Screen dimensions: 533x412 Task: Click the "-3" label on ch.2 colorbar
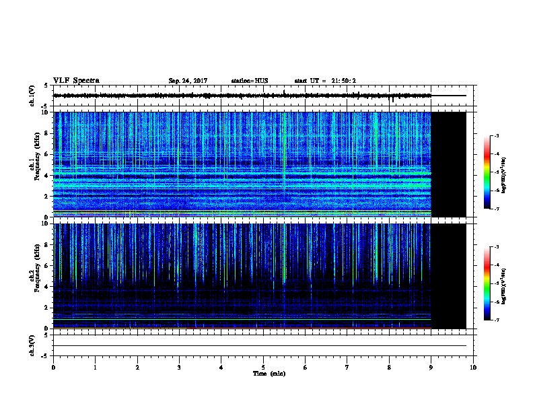[496, 247]
